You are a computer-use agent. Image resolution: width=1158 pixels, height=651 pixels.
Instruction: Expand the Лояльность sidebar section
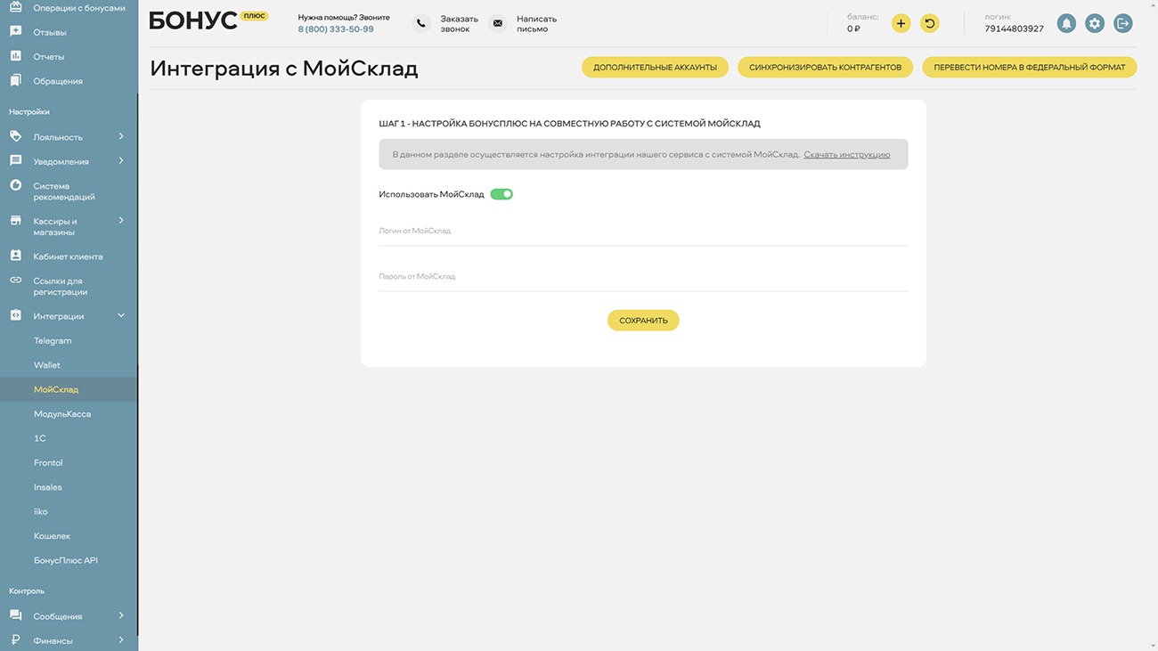point(121,137)
